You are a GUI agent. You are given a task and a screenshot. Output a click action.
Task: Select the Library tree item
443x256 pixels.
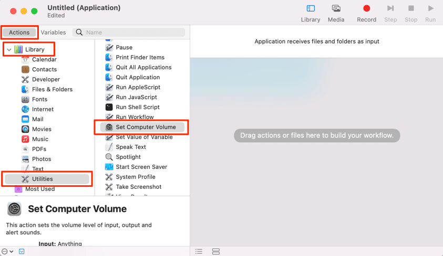(29, 49)
